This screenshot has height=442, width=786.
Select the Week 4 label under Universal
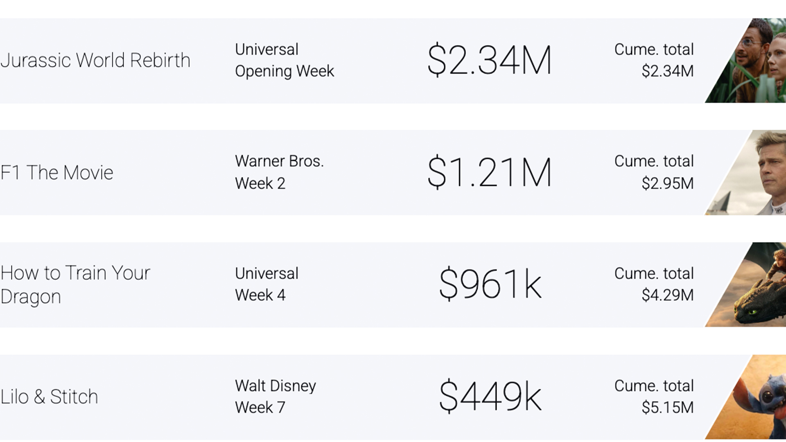(260, 295)
